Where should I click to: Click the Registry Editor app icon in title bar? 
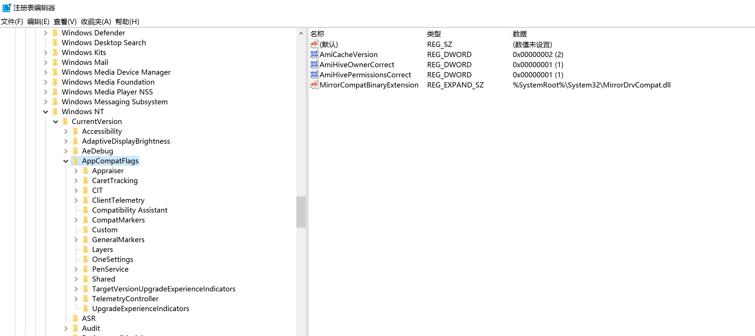[6, 8]
